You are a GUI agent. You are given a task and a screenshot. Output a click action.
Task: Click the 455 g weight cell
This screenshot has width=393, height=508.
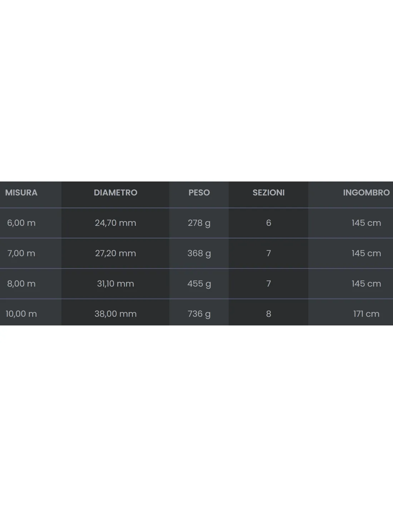[x=199, y=284]
